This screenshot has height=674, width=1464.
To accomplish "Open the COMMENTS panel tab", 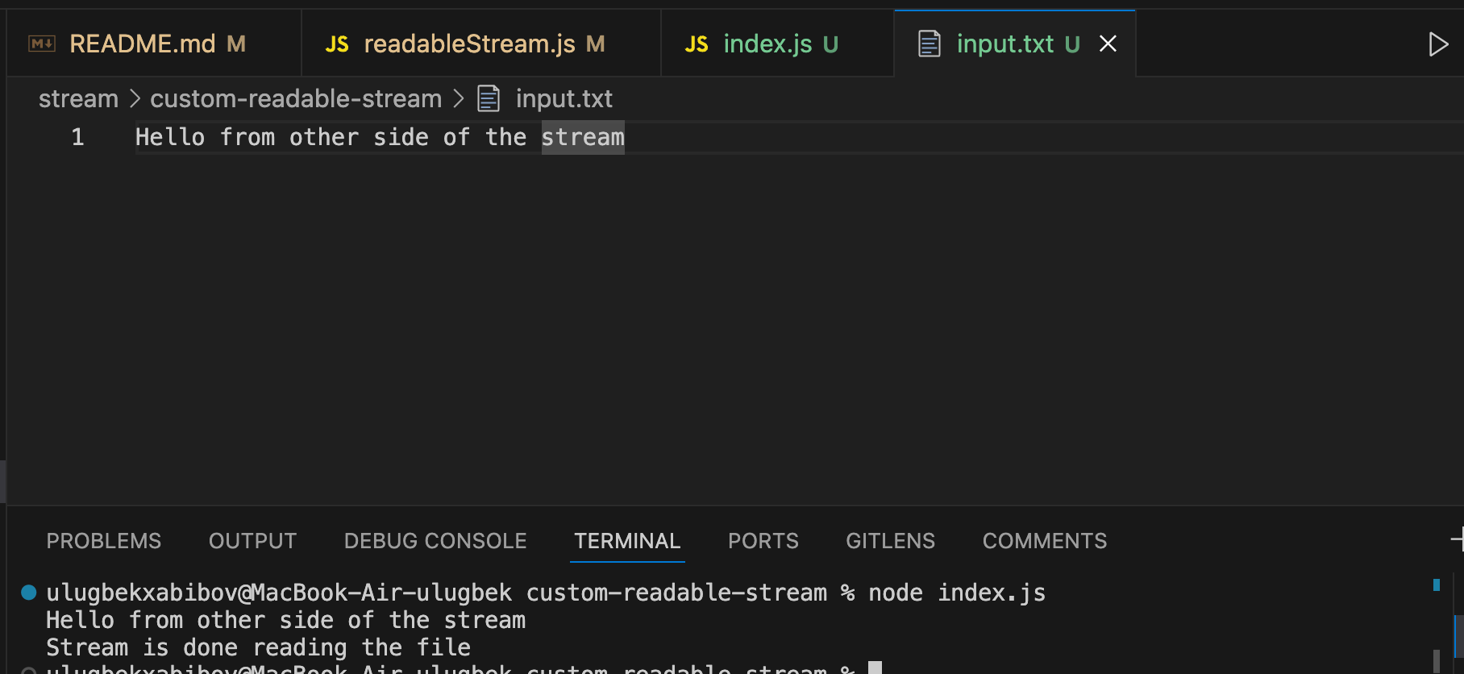I will pos(1045,541).
